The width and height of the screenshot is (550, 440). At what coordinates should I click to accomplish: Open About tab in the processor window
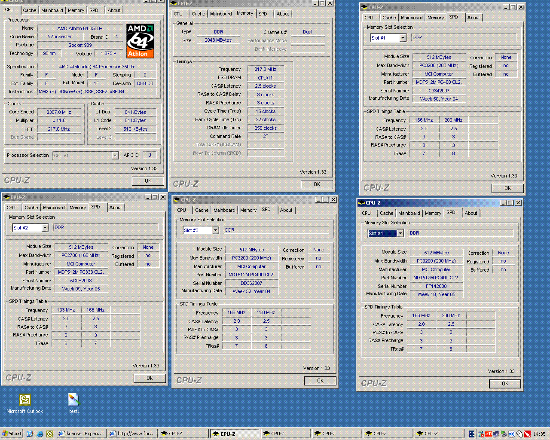[x=114, y=10]
